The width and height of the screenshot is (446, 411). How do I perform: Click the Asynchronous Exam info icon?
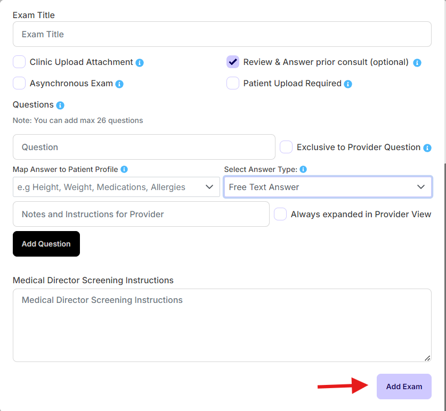[119, 84]
